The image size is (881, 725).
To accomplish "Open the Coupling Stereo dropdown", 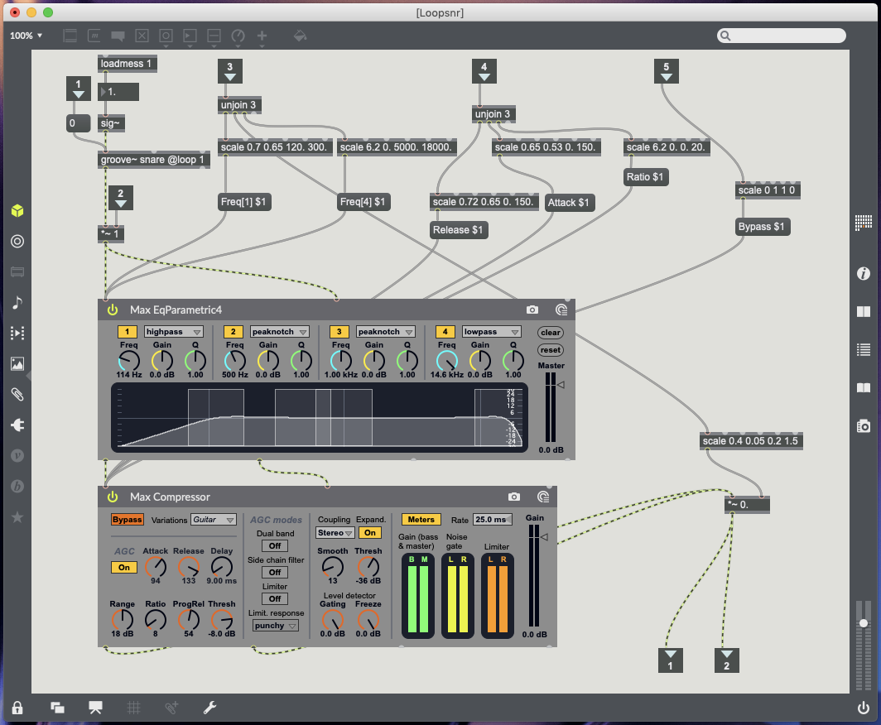I will point(335,533).
